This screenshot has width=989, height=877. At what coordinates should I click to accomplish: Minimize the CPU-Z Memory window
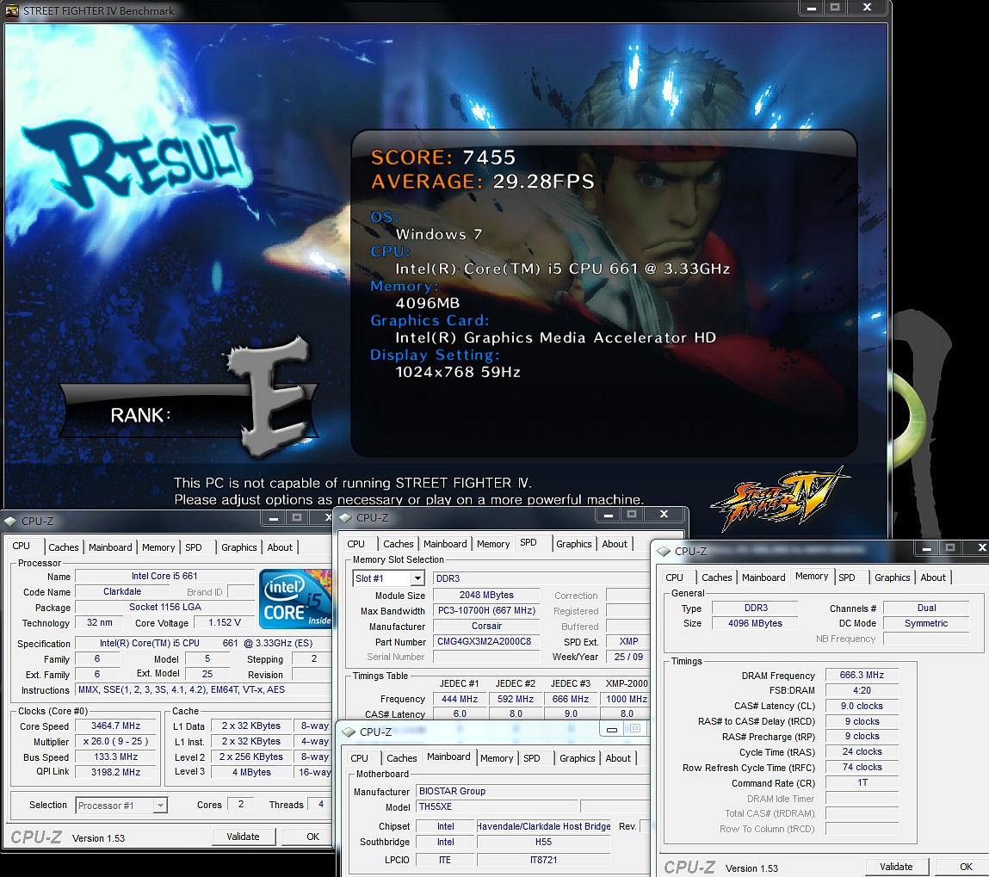(x=926, y=548)
